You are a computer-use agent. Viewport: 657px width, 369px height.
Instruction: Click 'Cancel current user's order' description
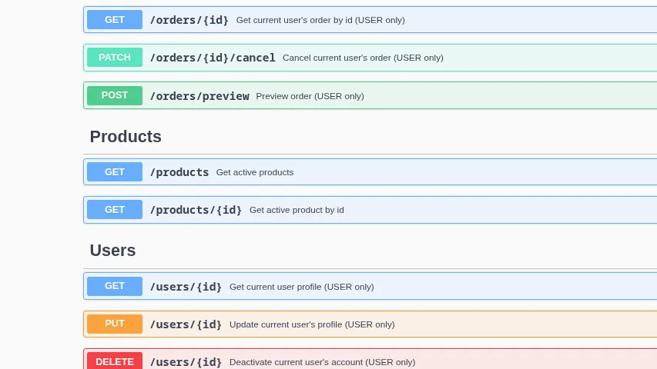coord(363,58)
